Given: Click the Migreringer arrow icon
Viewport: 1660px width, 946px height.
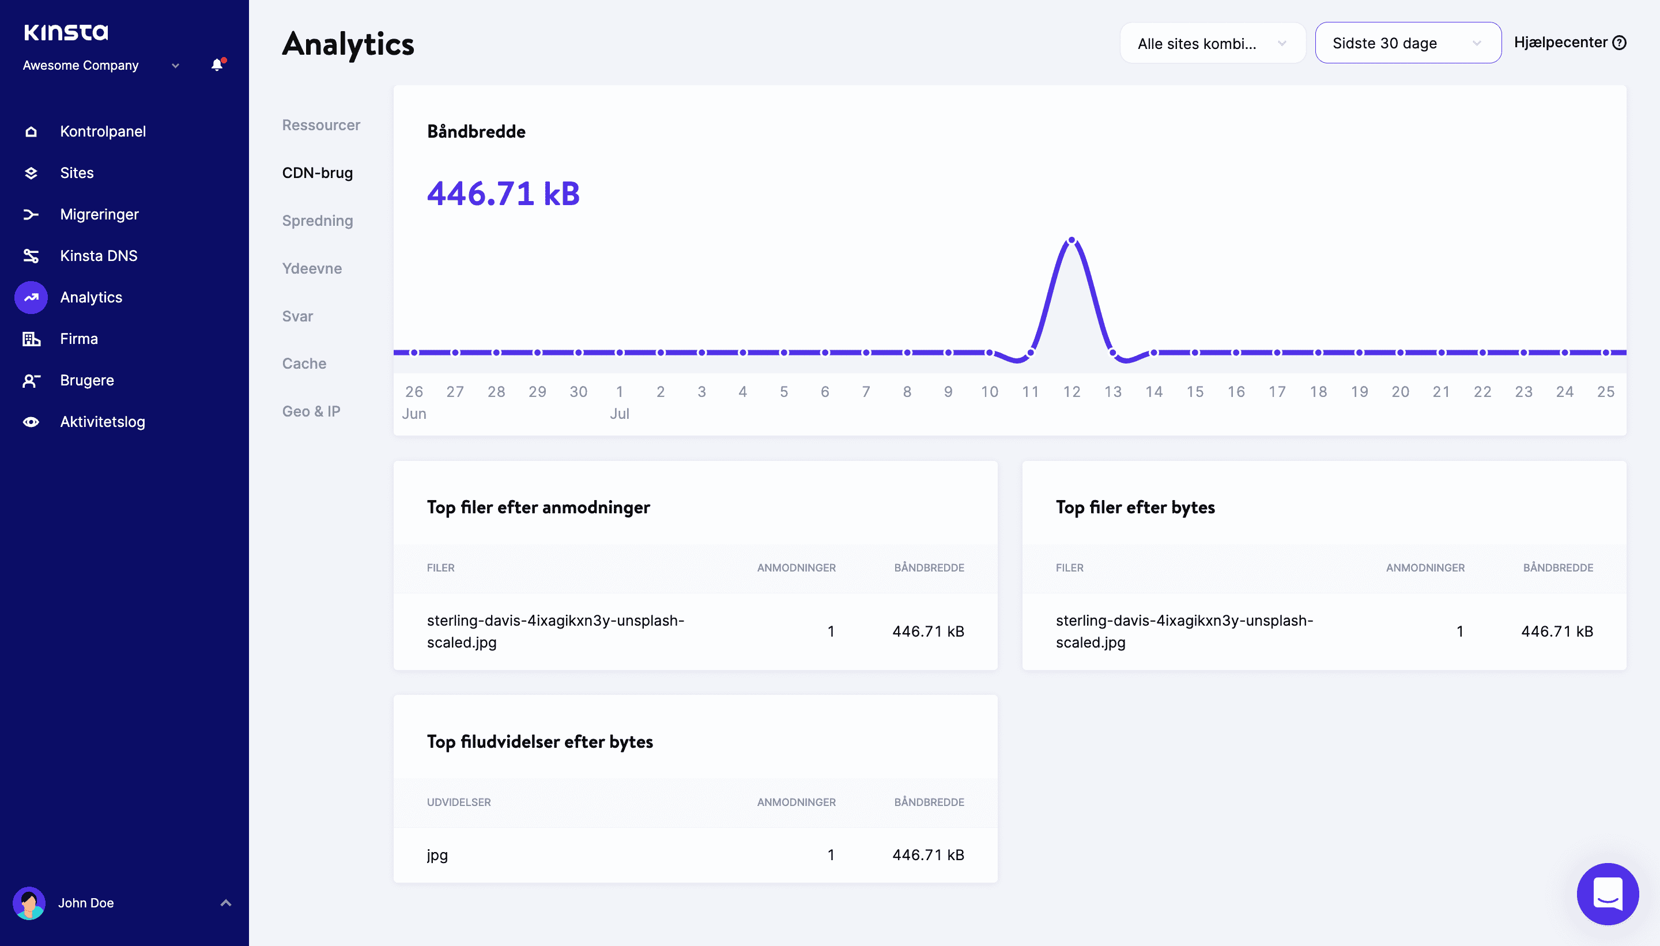Looking at the screenshot, I should pos(31,214).
